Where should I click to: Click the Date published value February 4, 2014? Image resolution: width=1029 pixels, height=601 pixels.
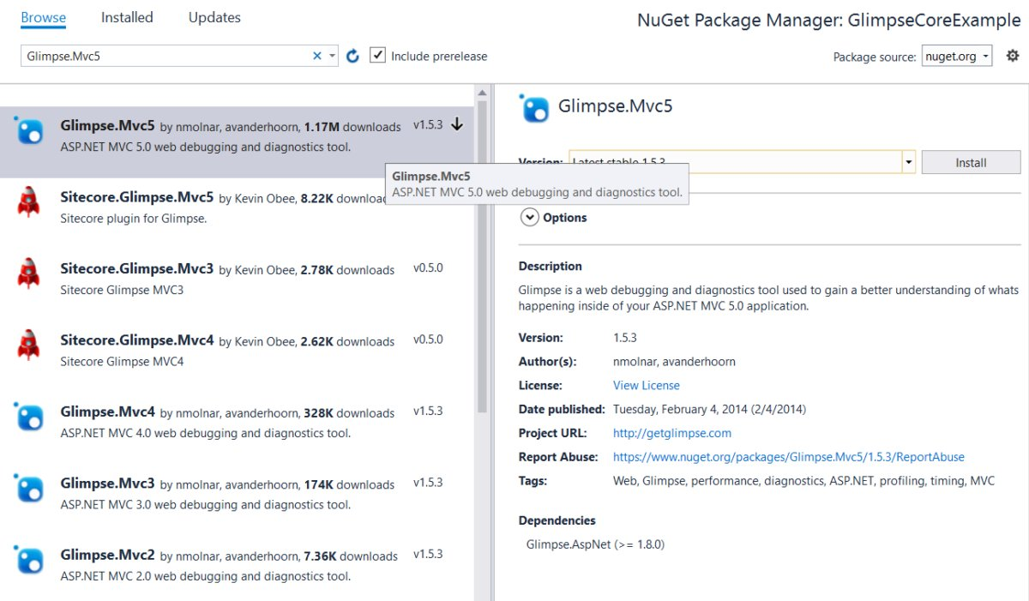(709, 409)
